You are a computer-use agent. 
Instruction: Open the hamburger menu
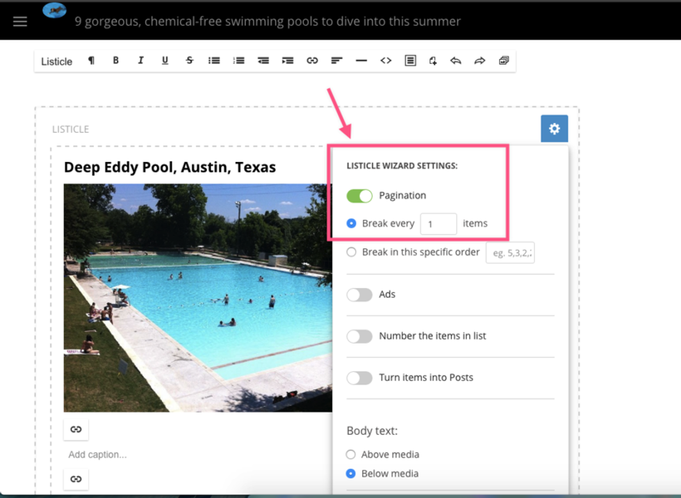(20, 21)
